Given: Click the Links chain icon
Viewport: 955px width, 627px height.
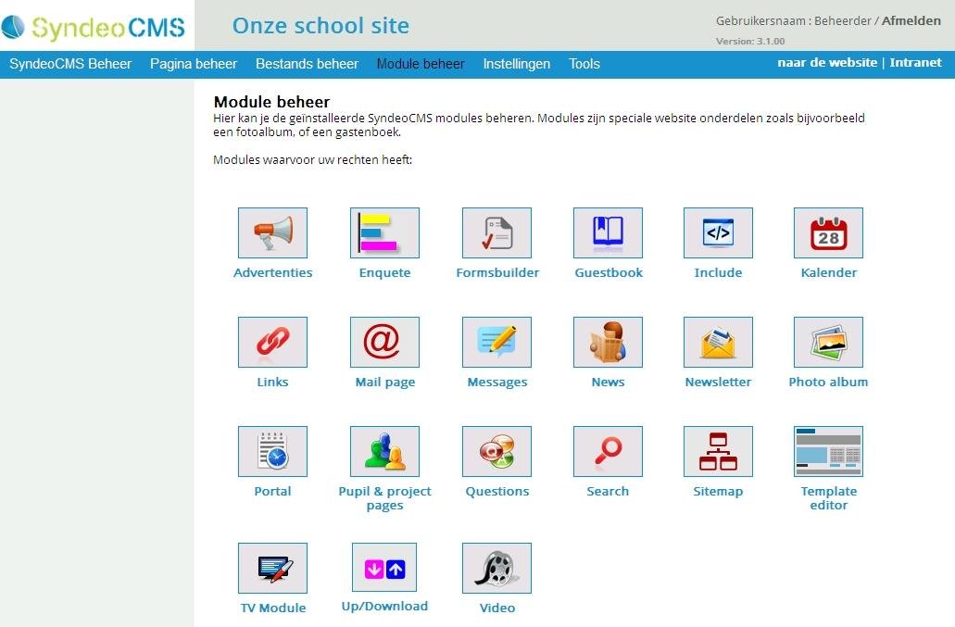Looking at the screenshot, I should click(272, 343).
